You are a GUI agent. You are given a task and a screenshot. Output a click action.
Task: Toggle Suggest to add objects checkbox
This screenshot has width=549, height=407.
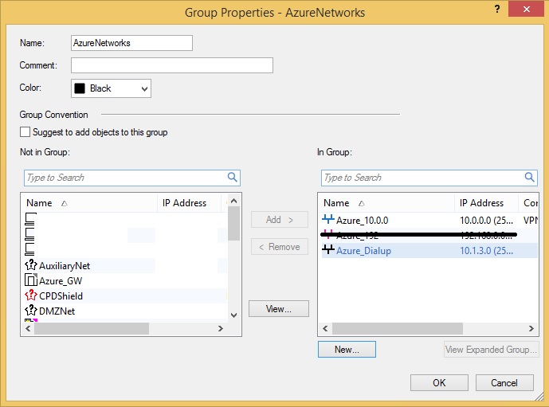click(x=25, y=132)
